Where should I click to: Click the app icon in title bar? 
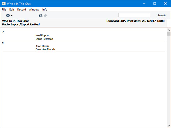point(4,4)
